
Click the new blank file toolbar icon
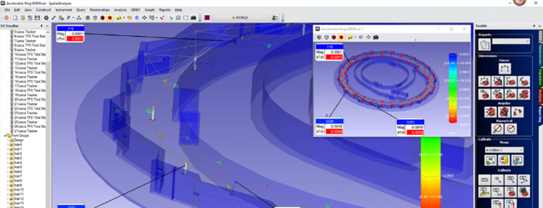[x=15, y=17]
